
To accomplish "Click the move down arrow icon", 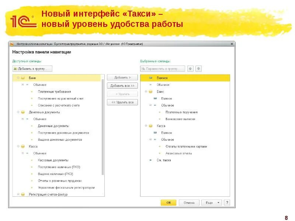I will click(x=198, y=69).
